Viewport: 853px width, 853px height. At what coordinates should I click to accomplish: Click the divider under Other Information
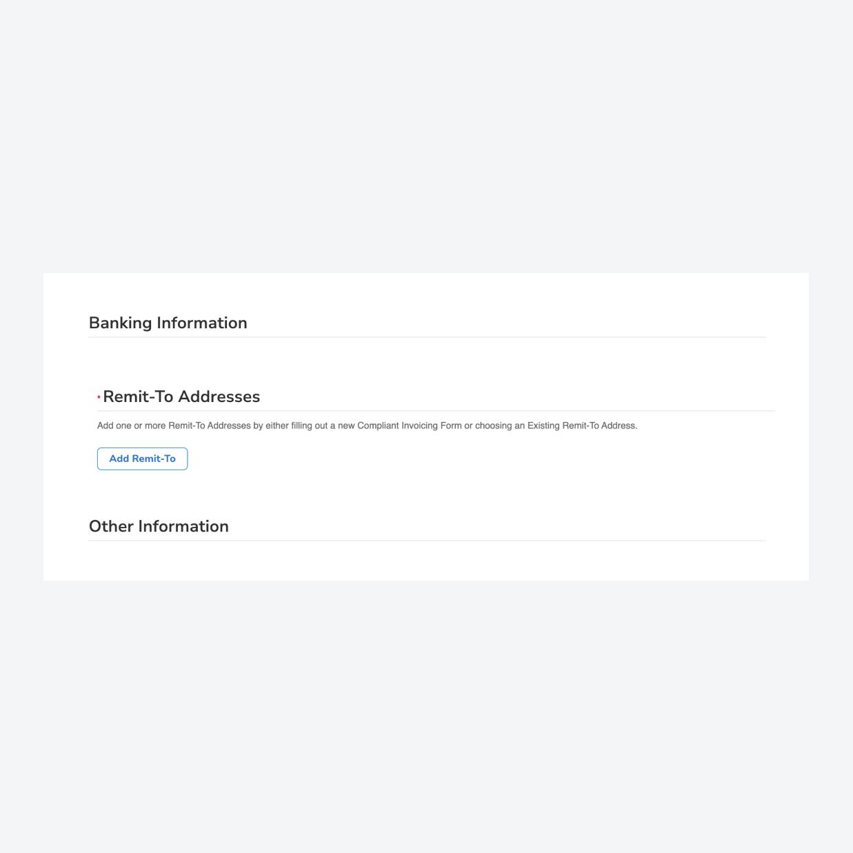[x=427, y=541]
